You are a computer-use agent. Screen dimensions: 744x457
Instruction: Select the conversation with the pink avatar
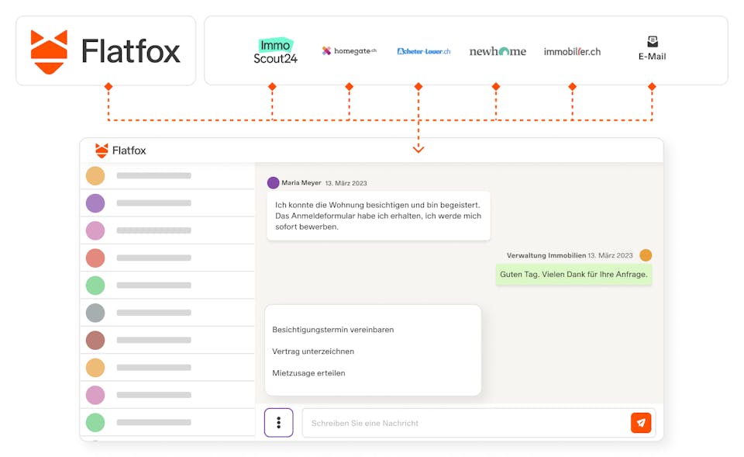(x=95, y=230)
